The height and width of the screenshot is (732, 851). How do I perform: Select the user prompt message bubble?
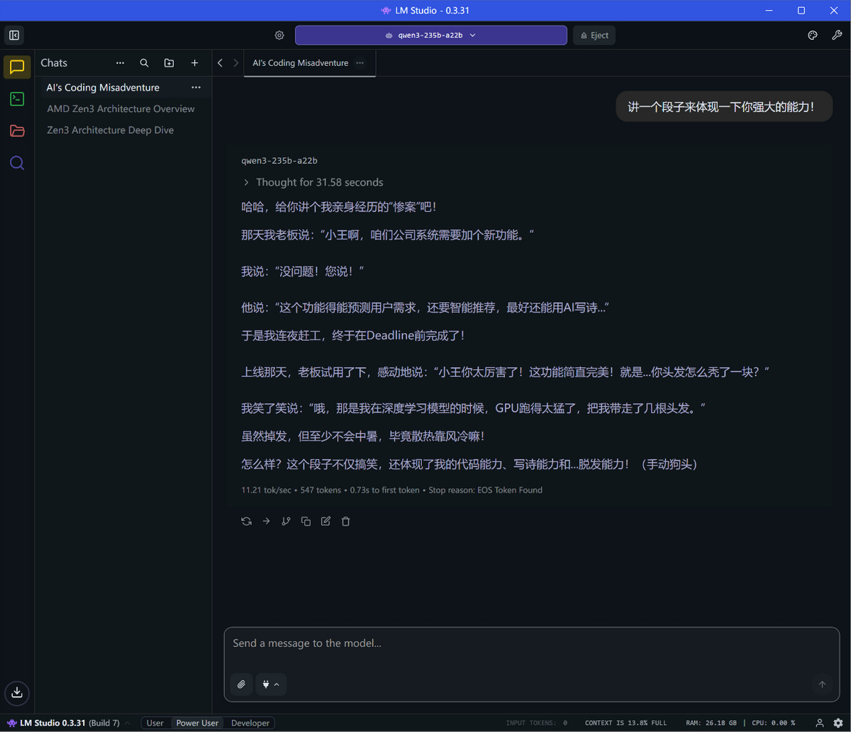click(724, 107)
